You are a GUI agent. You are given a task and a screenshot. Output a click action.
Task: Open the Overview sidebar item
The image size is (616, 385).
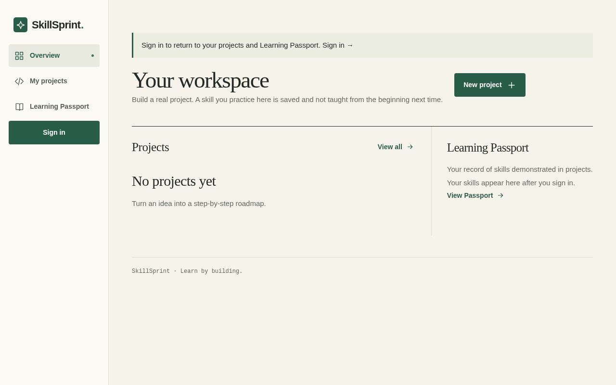tap(54, 55)
